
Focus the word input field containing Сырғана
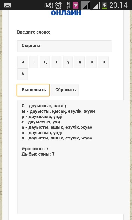click(64, 46)
